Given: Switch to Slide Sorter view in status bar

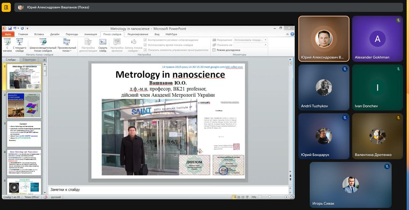Looking at the screenshot, I should click(x=238, y=197).
